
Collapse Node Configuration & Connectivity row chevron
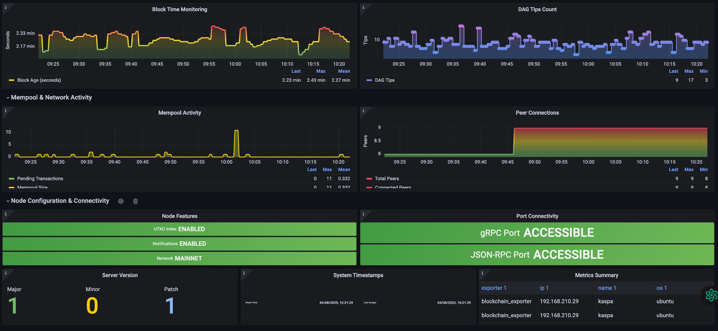click(8, 201)
